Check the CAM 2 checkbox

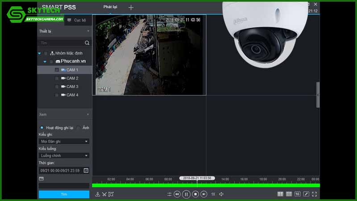point(57,78)
